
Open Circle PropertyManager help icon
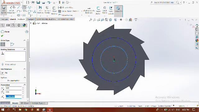[x=27, y=32]
